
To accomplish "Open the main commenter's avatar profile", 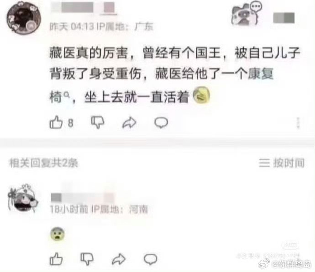I will pyautogui.click(x=24, y=18).
